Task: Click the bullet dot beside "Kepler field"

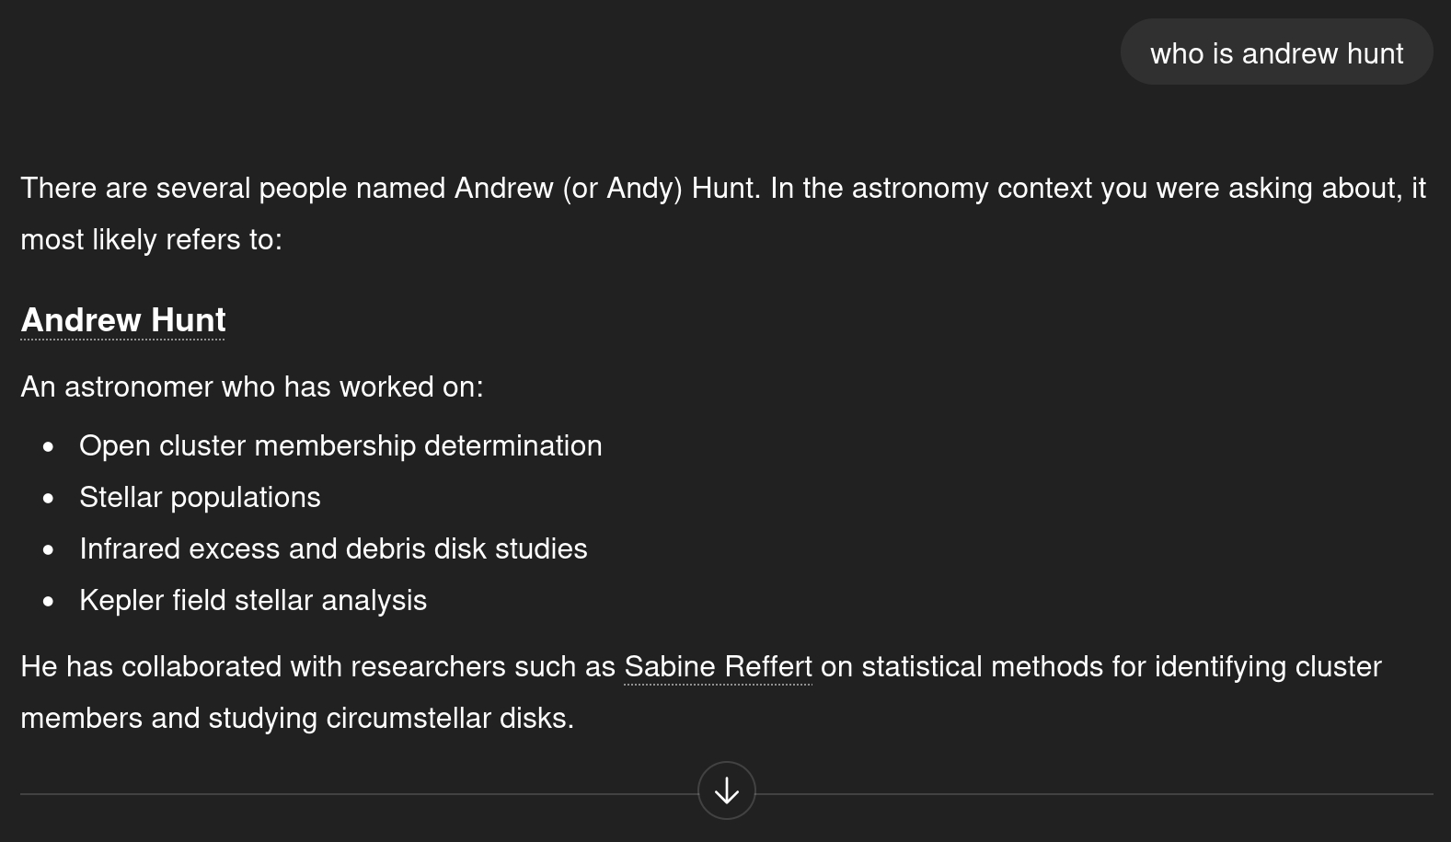Action: [x=49, y=601]
